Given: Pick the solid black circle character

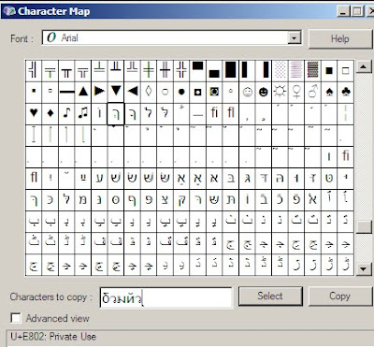Looking at the screenshot, I should [x=181, y=92].
